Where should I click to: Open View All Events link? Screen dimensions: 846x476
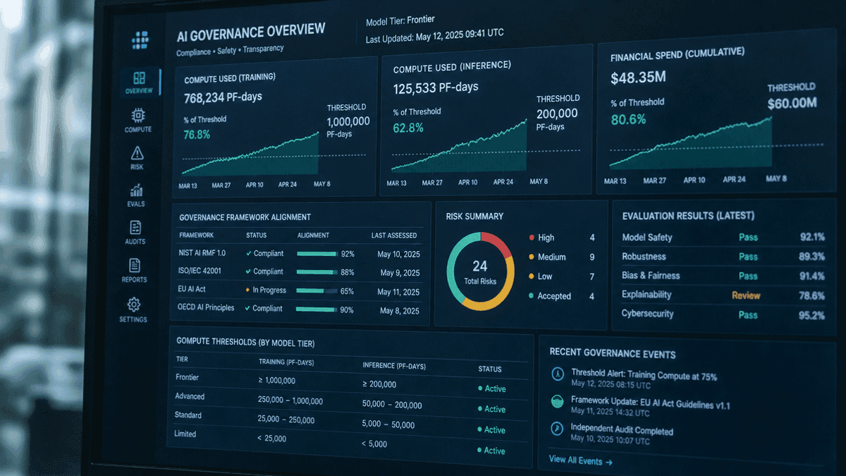pyautogui.click(x=580, y=461)
